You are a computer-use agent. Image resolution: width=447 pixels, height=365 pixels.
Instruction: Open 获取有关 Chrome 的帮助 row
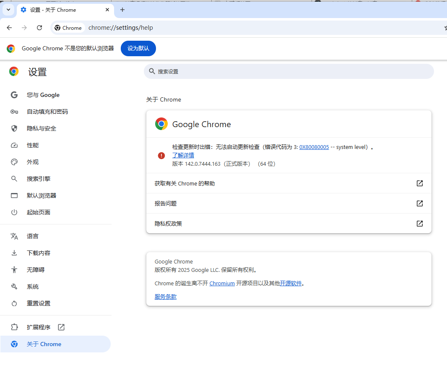[x=289, y=183]
